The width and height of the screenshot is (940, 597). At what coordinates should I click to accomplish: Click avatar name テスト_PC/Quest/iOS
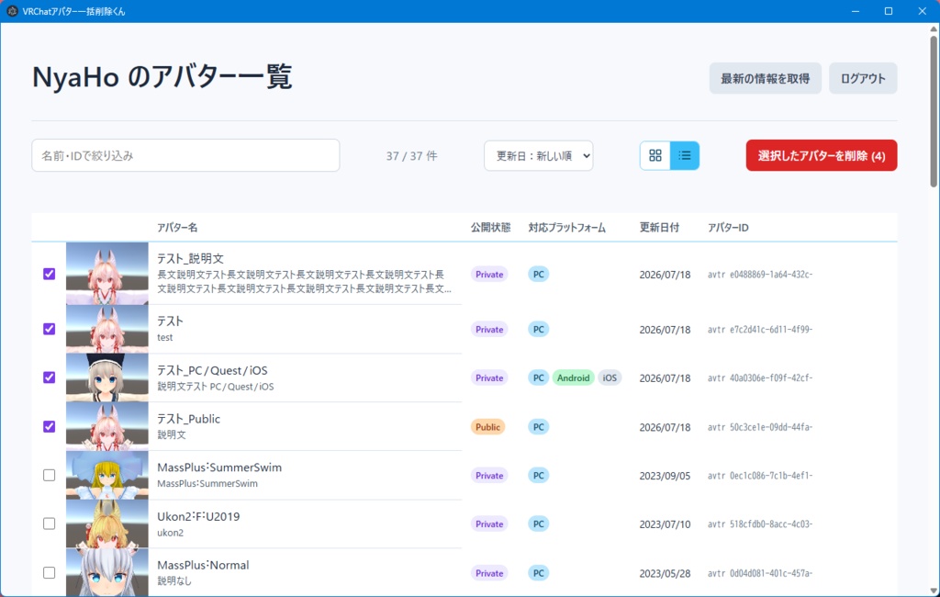[x=212, y=370]
